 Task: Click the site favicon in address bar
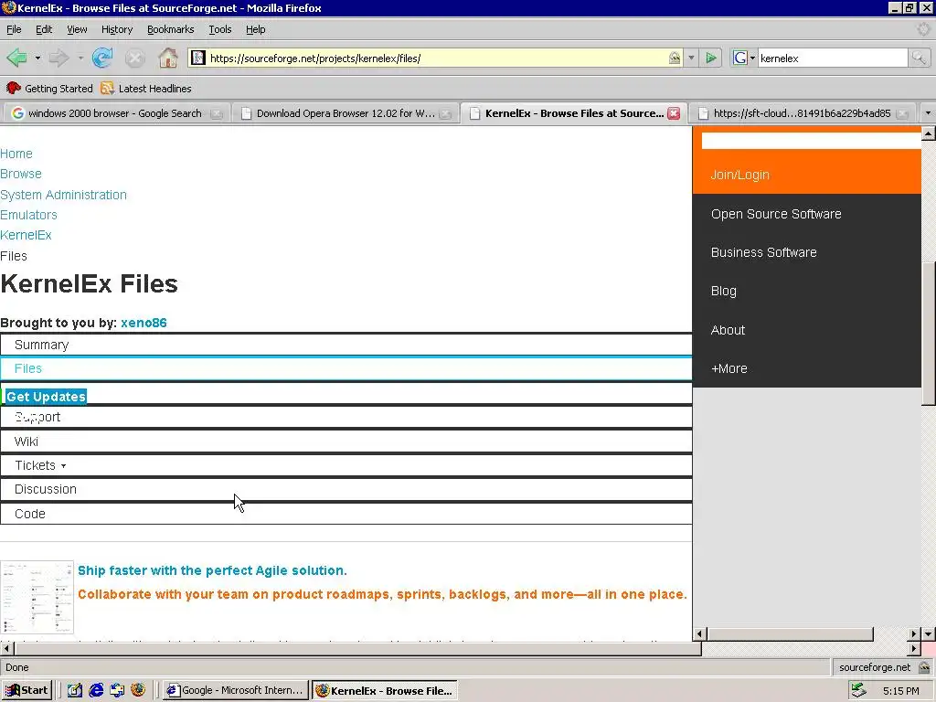click(x=198, y=58)
